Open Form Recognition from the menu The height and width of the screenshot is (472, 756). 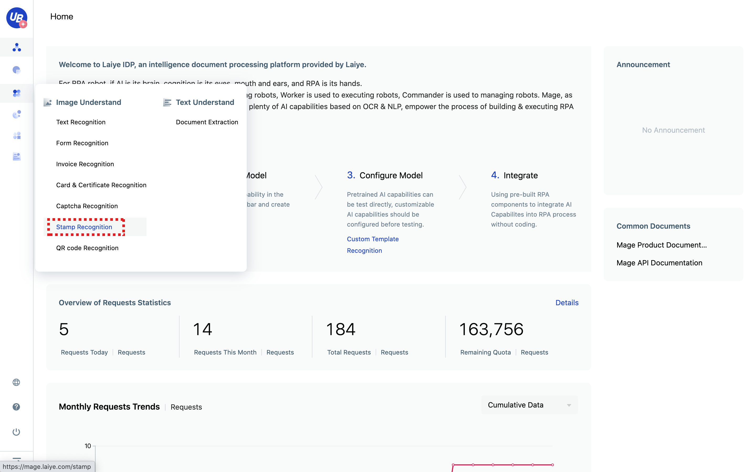pyautogui.click(x=82, y=143)
